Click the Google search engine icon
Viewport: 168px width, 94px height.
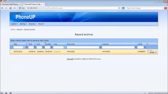pyautogui.click(x=123, y=8)
